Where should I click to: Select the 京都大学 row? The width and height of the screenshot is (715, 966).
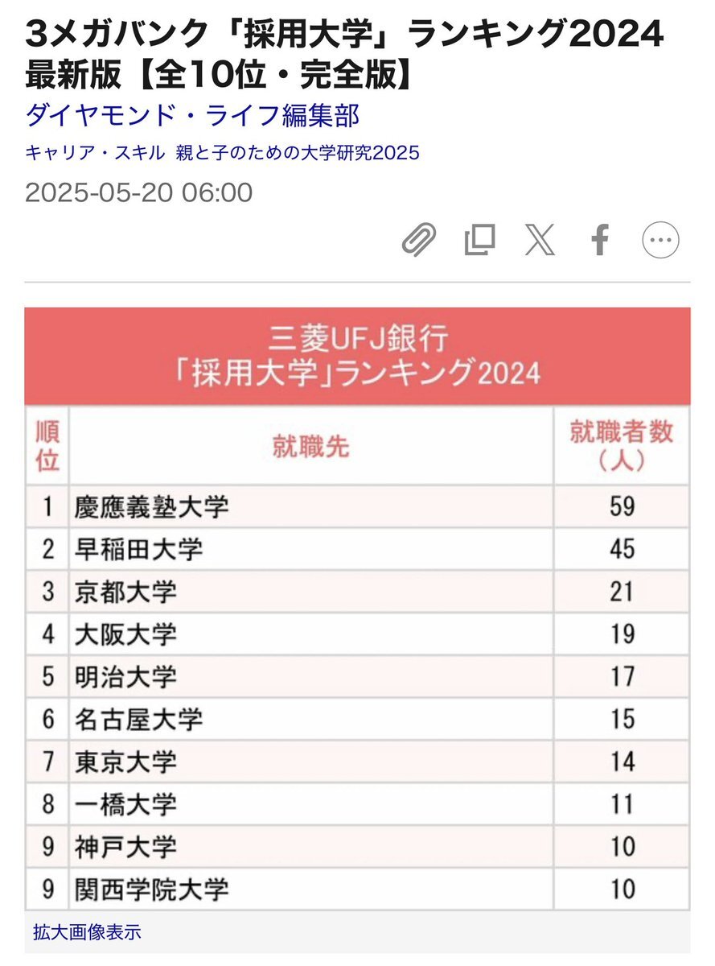click(357, 592)
